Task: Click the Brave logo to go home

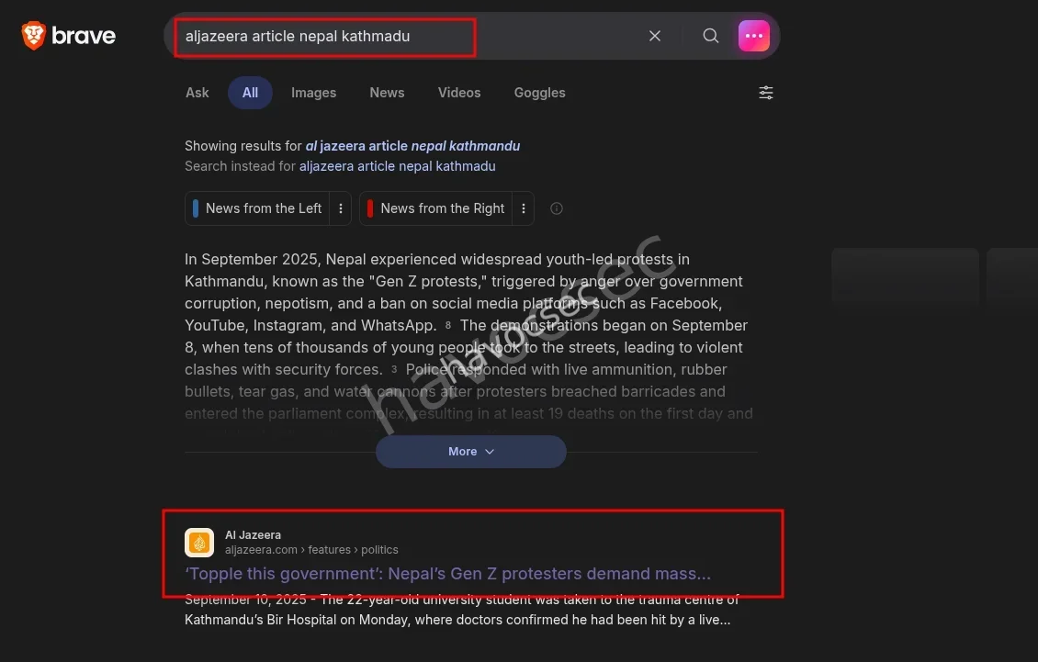Action: [x=69, y=36]
